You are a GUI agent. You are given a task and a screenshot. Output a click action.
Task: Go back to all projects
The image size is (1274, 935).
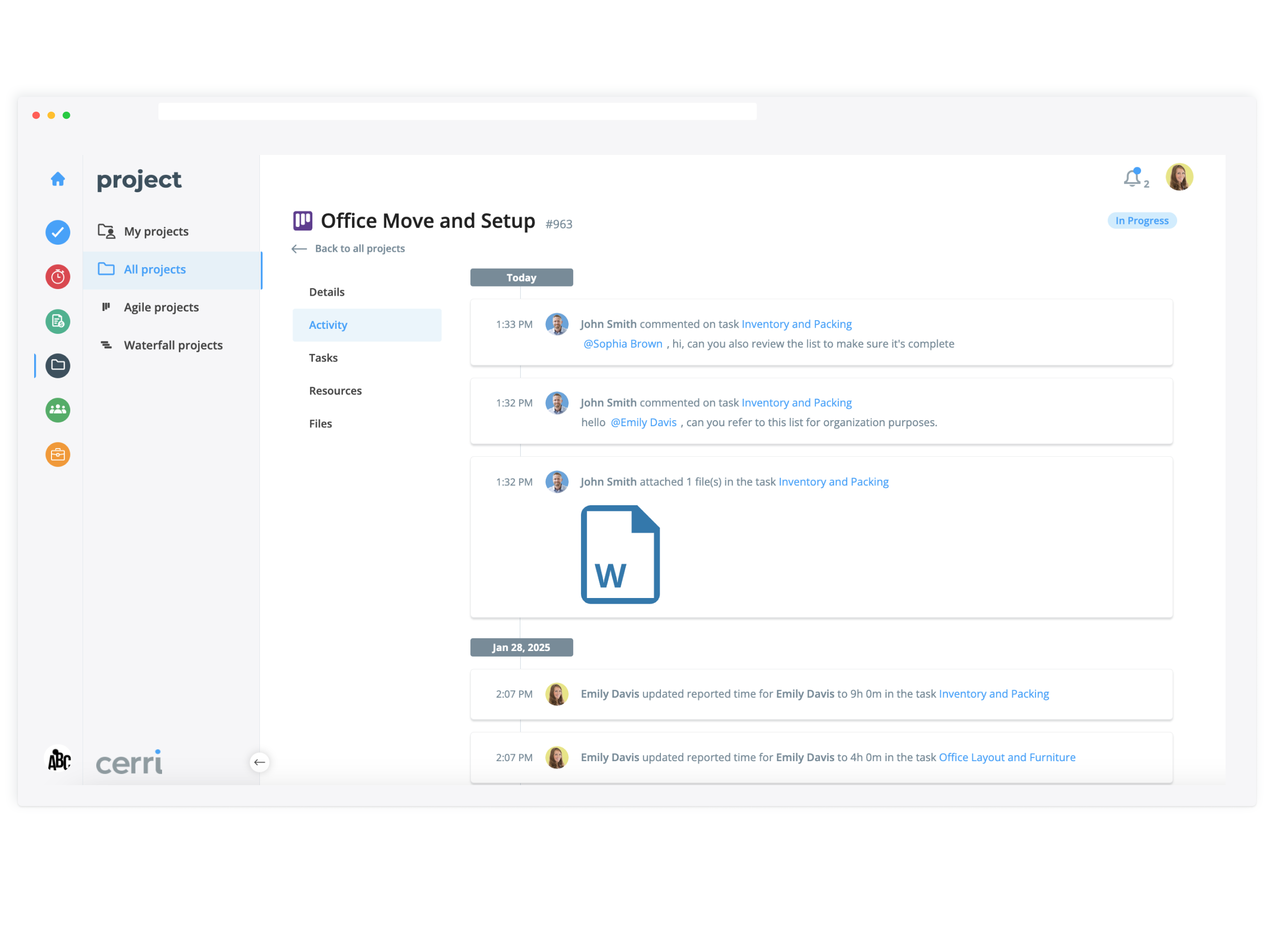pyautogui.click(x=359, y=248)
